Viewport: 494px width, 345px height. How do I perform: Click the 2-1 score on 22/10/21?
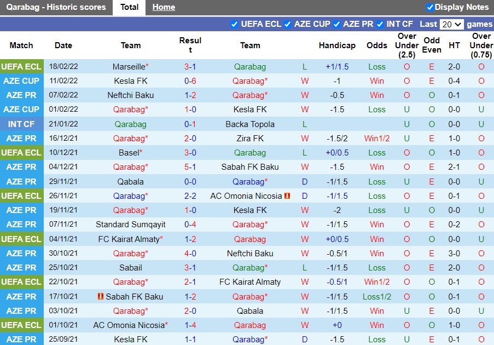point(190,282)
